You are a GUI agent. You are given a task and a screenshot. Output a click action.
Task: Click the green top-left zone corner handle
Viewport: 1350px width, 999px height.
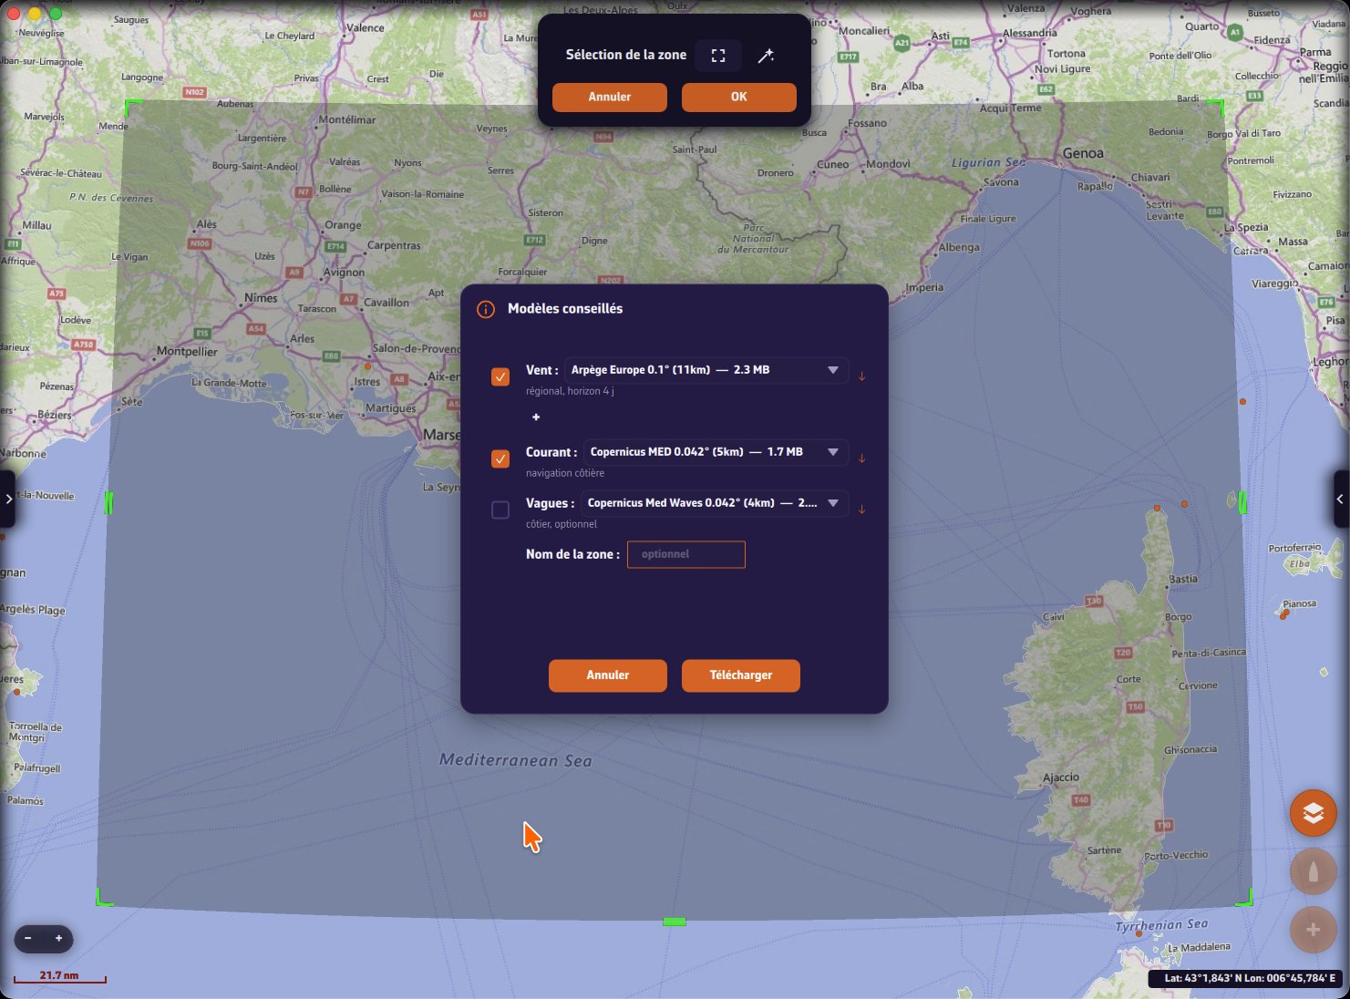click(132, 108)
